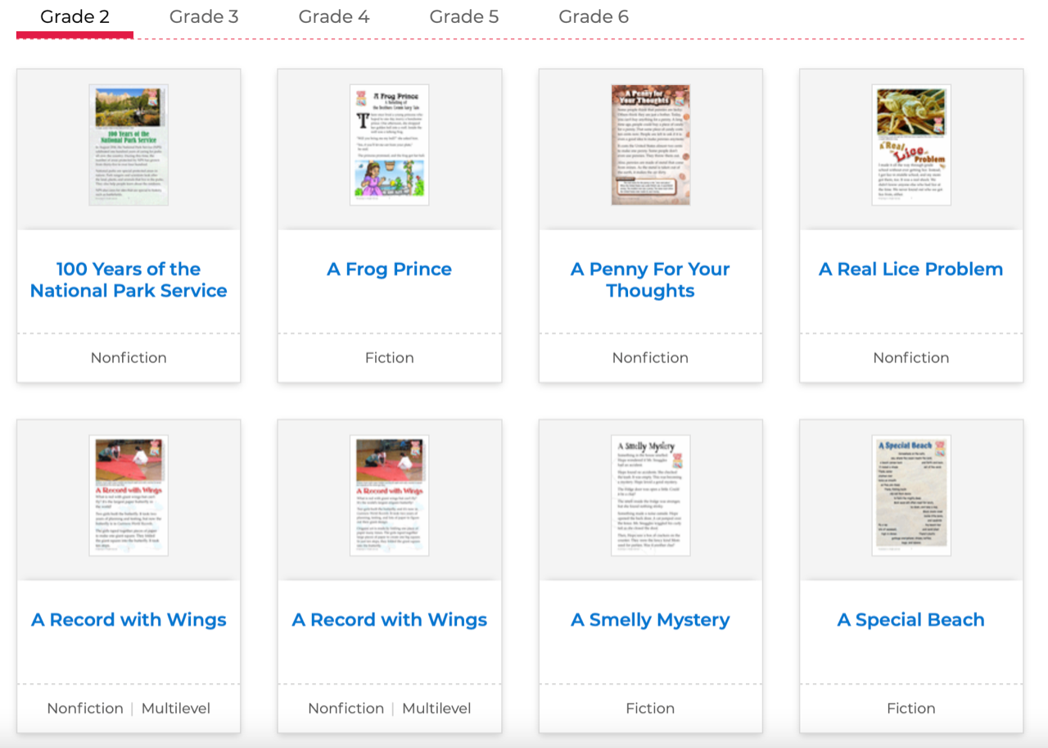Click the active Grade 2 tab
The image size is (1048, 748).
tap(75, 17)
